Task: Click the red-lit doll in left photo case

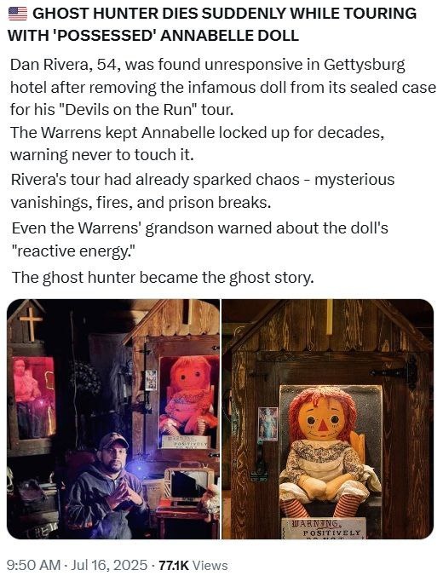Action: pos(189,395)
